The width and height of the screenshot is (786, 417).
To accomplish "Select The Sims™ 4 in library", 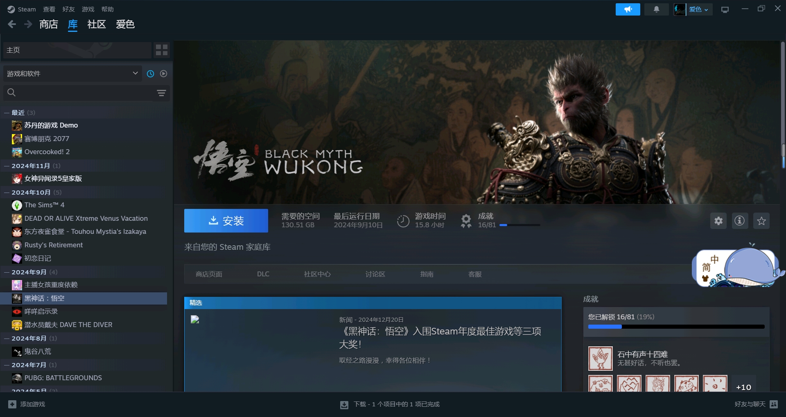I will (84, 205).
